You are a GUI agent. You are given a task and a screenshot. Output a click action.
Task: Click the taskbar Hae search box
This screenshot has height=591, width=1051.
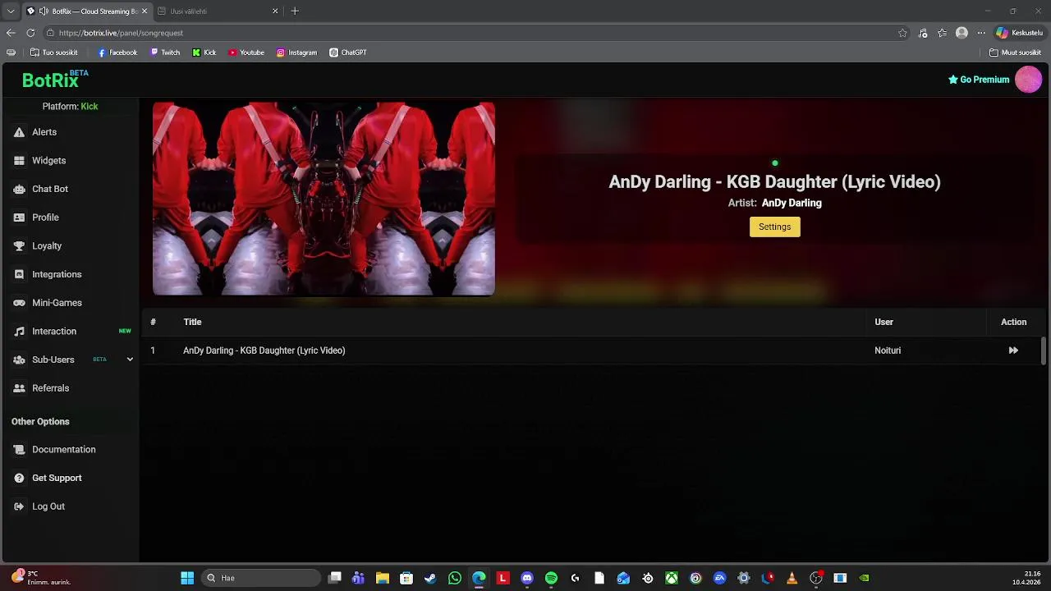tap(260, 578)
